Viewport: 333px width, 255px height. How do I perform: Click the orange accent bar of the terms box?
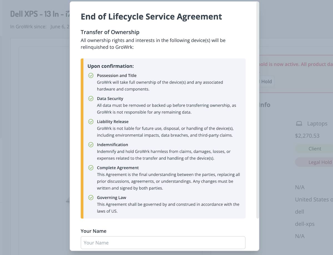82,138
